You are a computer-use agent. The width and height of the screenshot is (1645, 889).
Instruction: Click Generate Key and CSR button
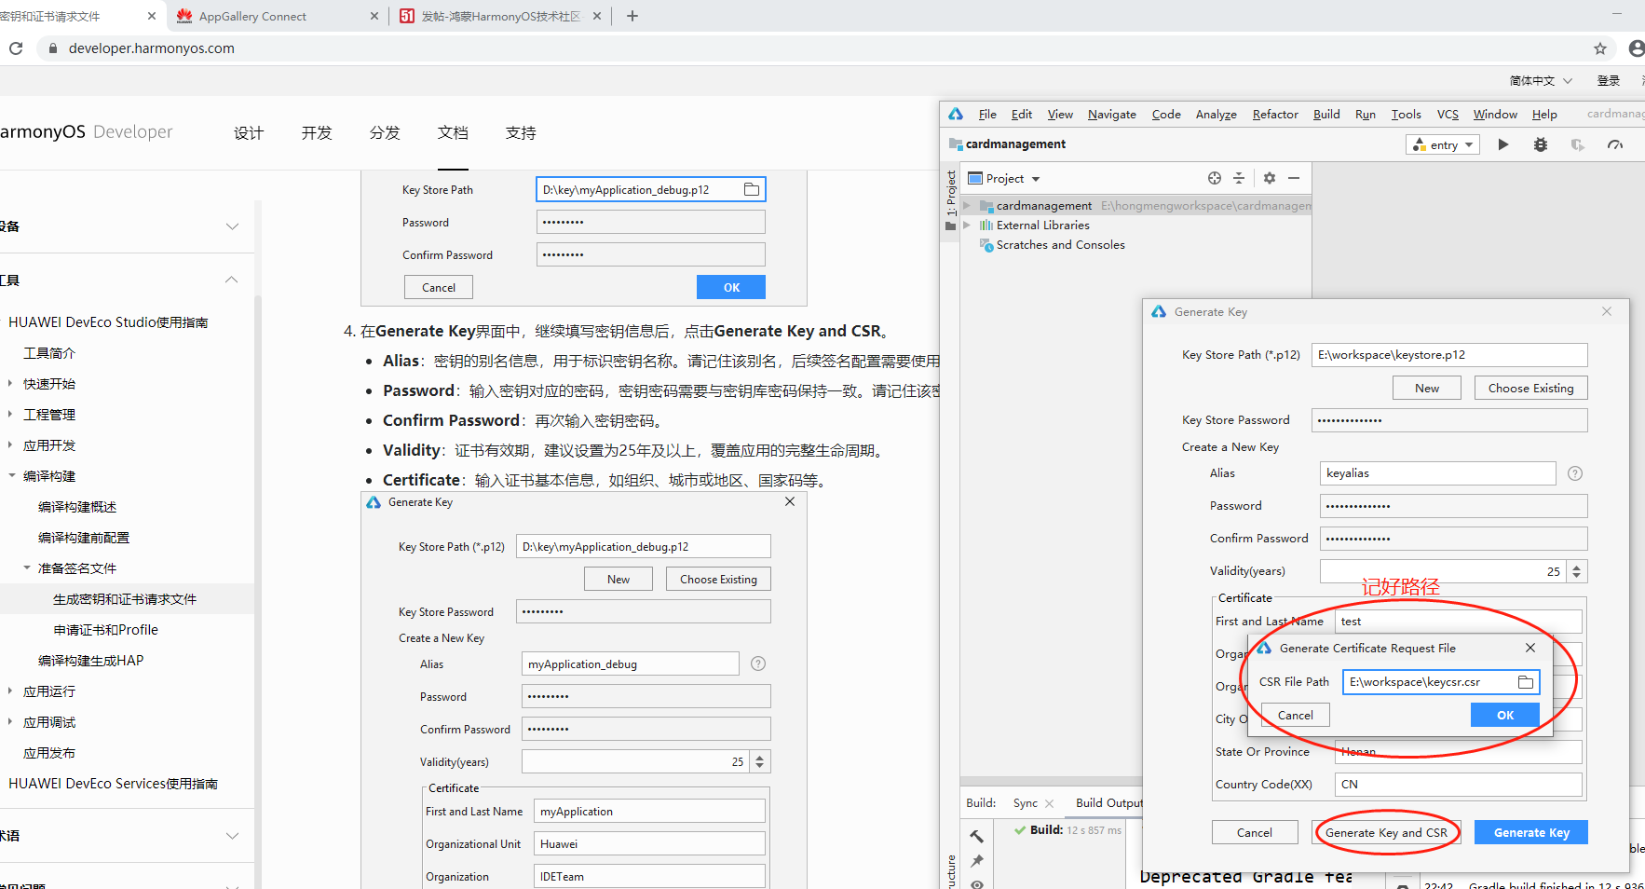(x=1386, y=833)
